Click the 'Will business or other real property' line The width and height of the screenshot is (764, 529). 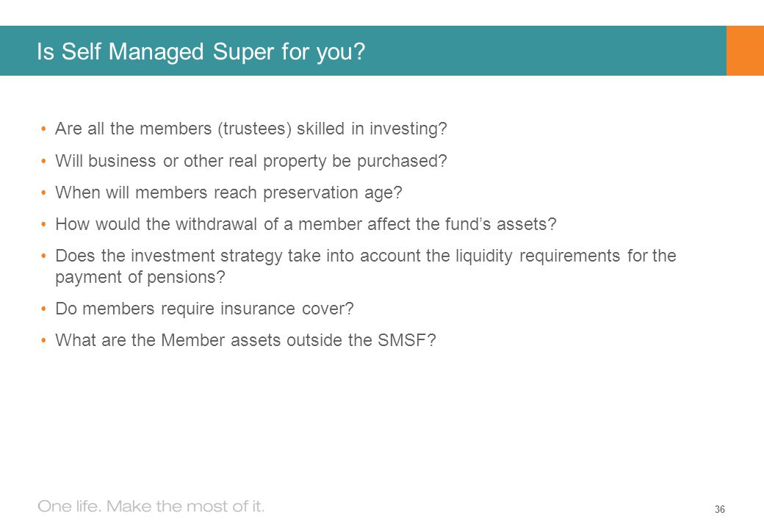pos(251,161)
